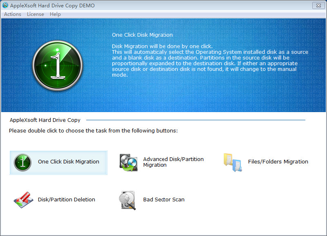Open the Actions menu
This screenshot has width=327, height=236.
[13, 14]
